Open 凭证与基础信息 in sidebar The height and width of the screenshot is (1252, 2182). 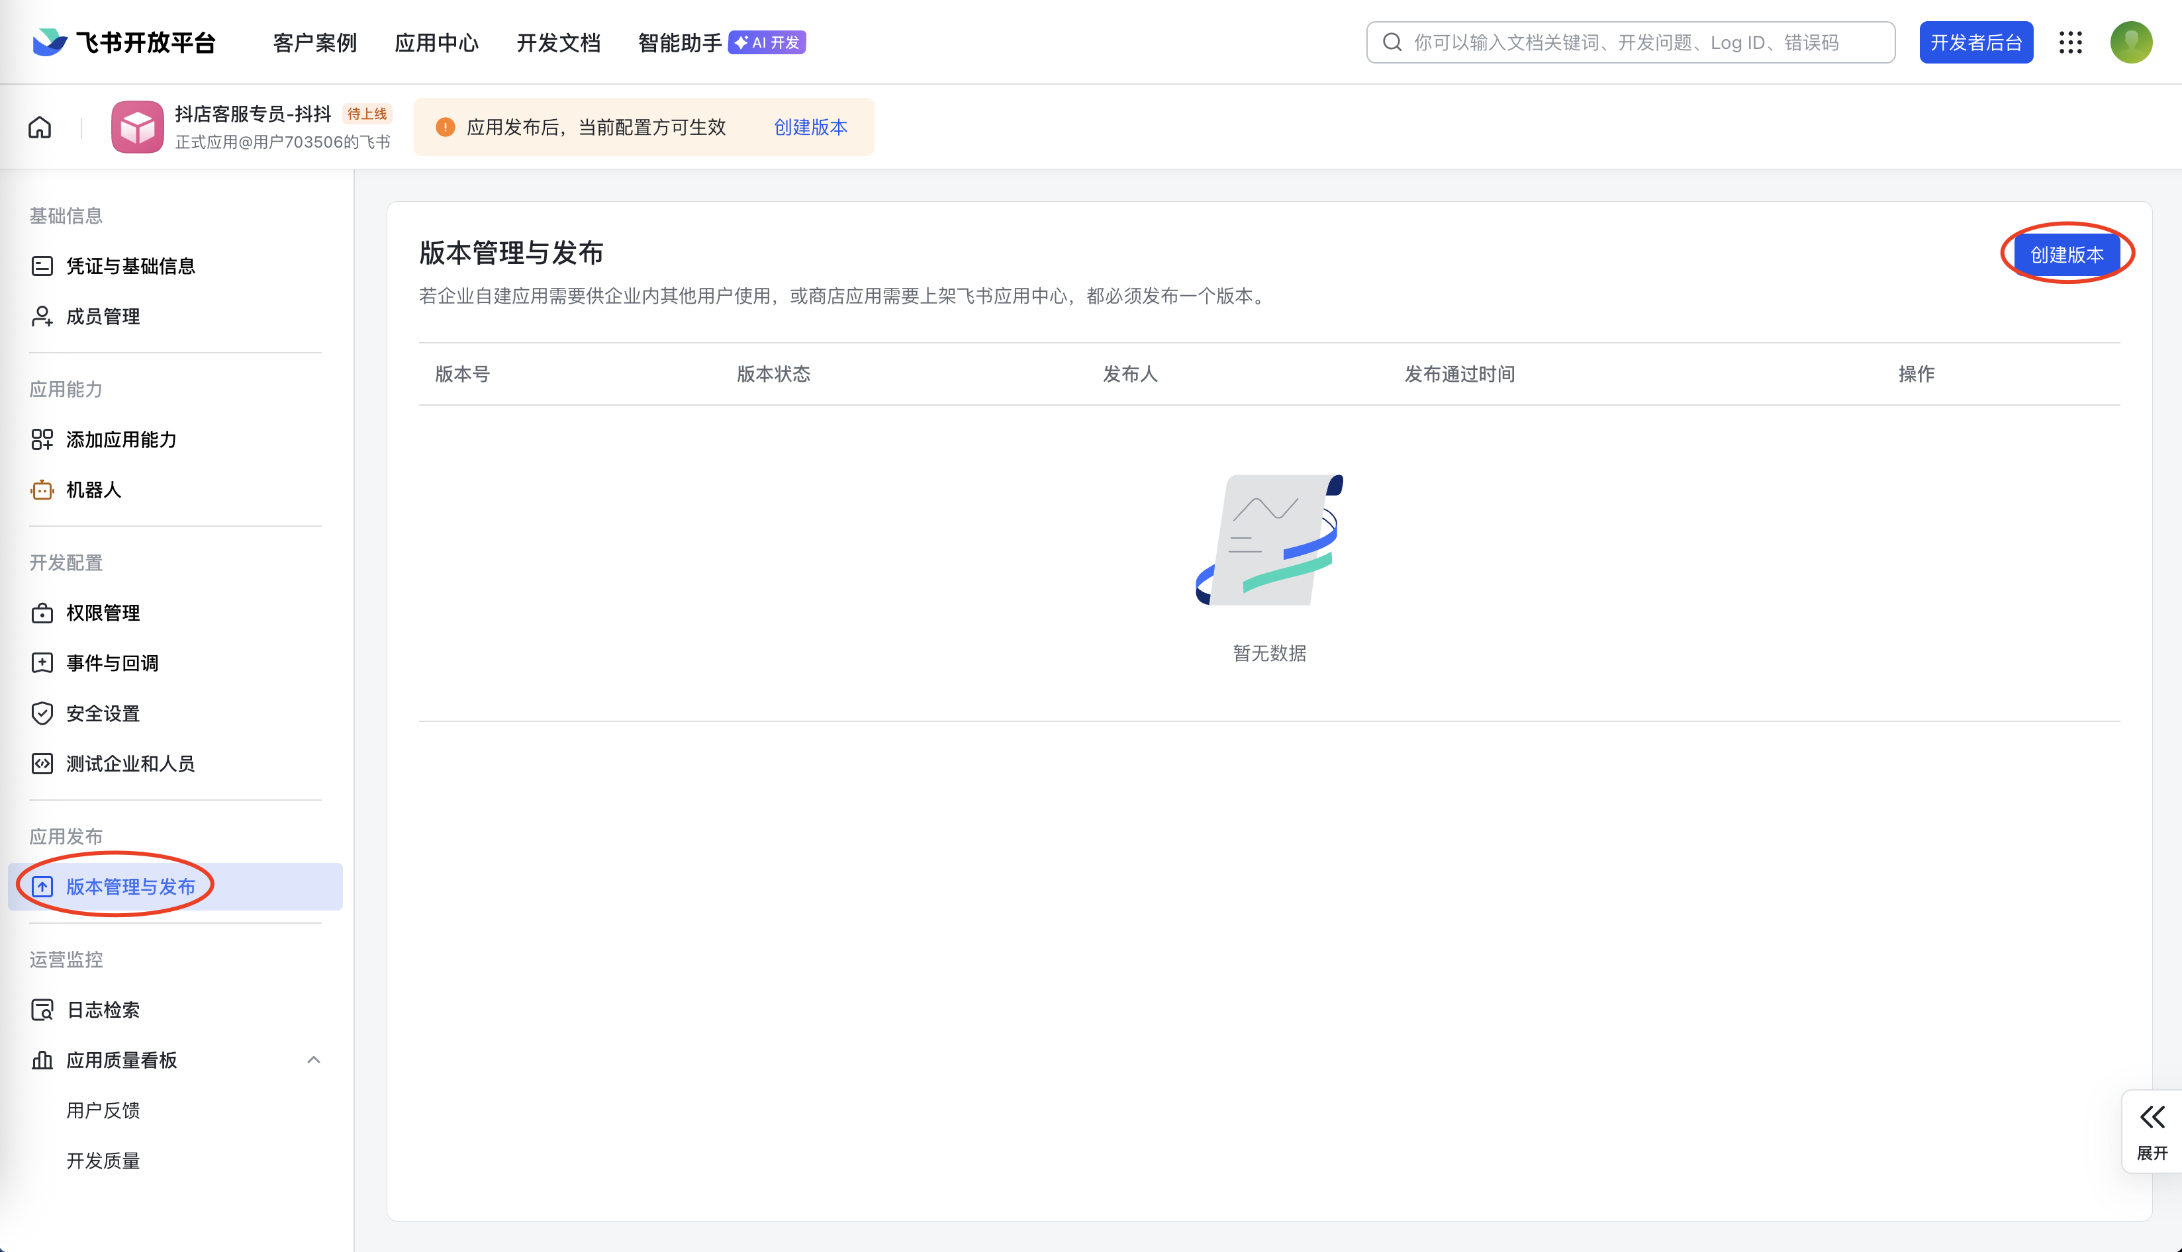pos(129,267)
